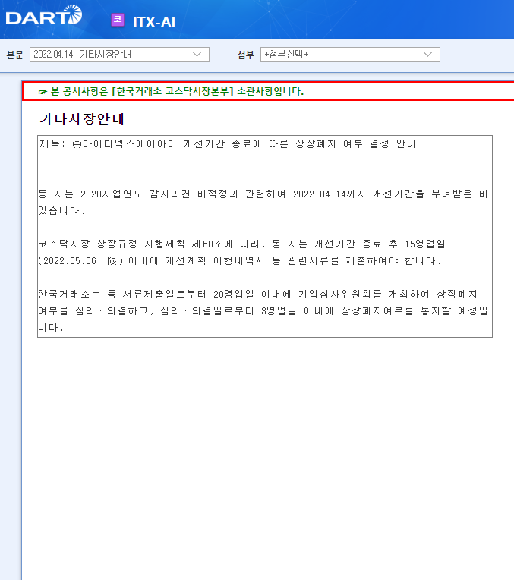
Task: Click the 제목 line about 상장폐지 여부 결정 안내
Action: pos(228,143)
